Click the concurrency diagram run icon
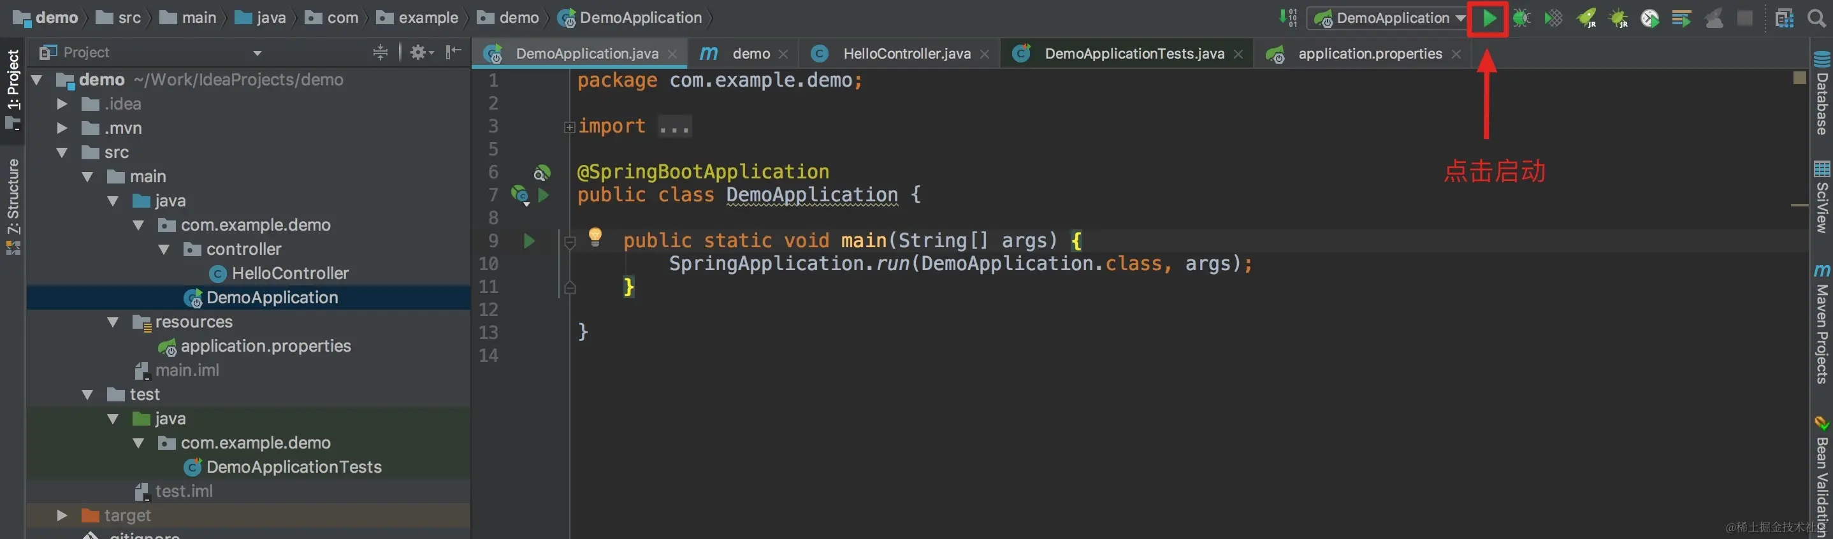This screenshot has height=539, width=1833. (x=1681, y=18)
